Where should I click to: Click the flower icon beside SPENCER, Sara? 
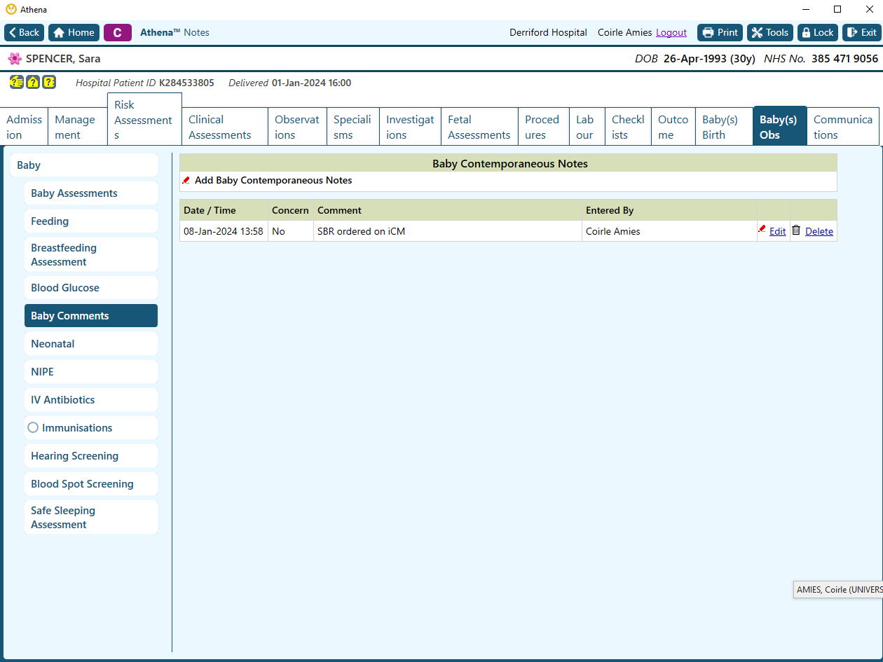(x=15, y=59)
